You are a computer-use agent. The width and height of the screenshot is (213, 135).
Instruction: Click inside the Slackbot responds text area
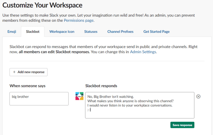[x=140, y=105]
